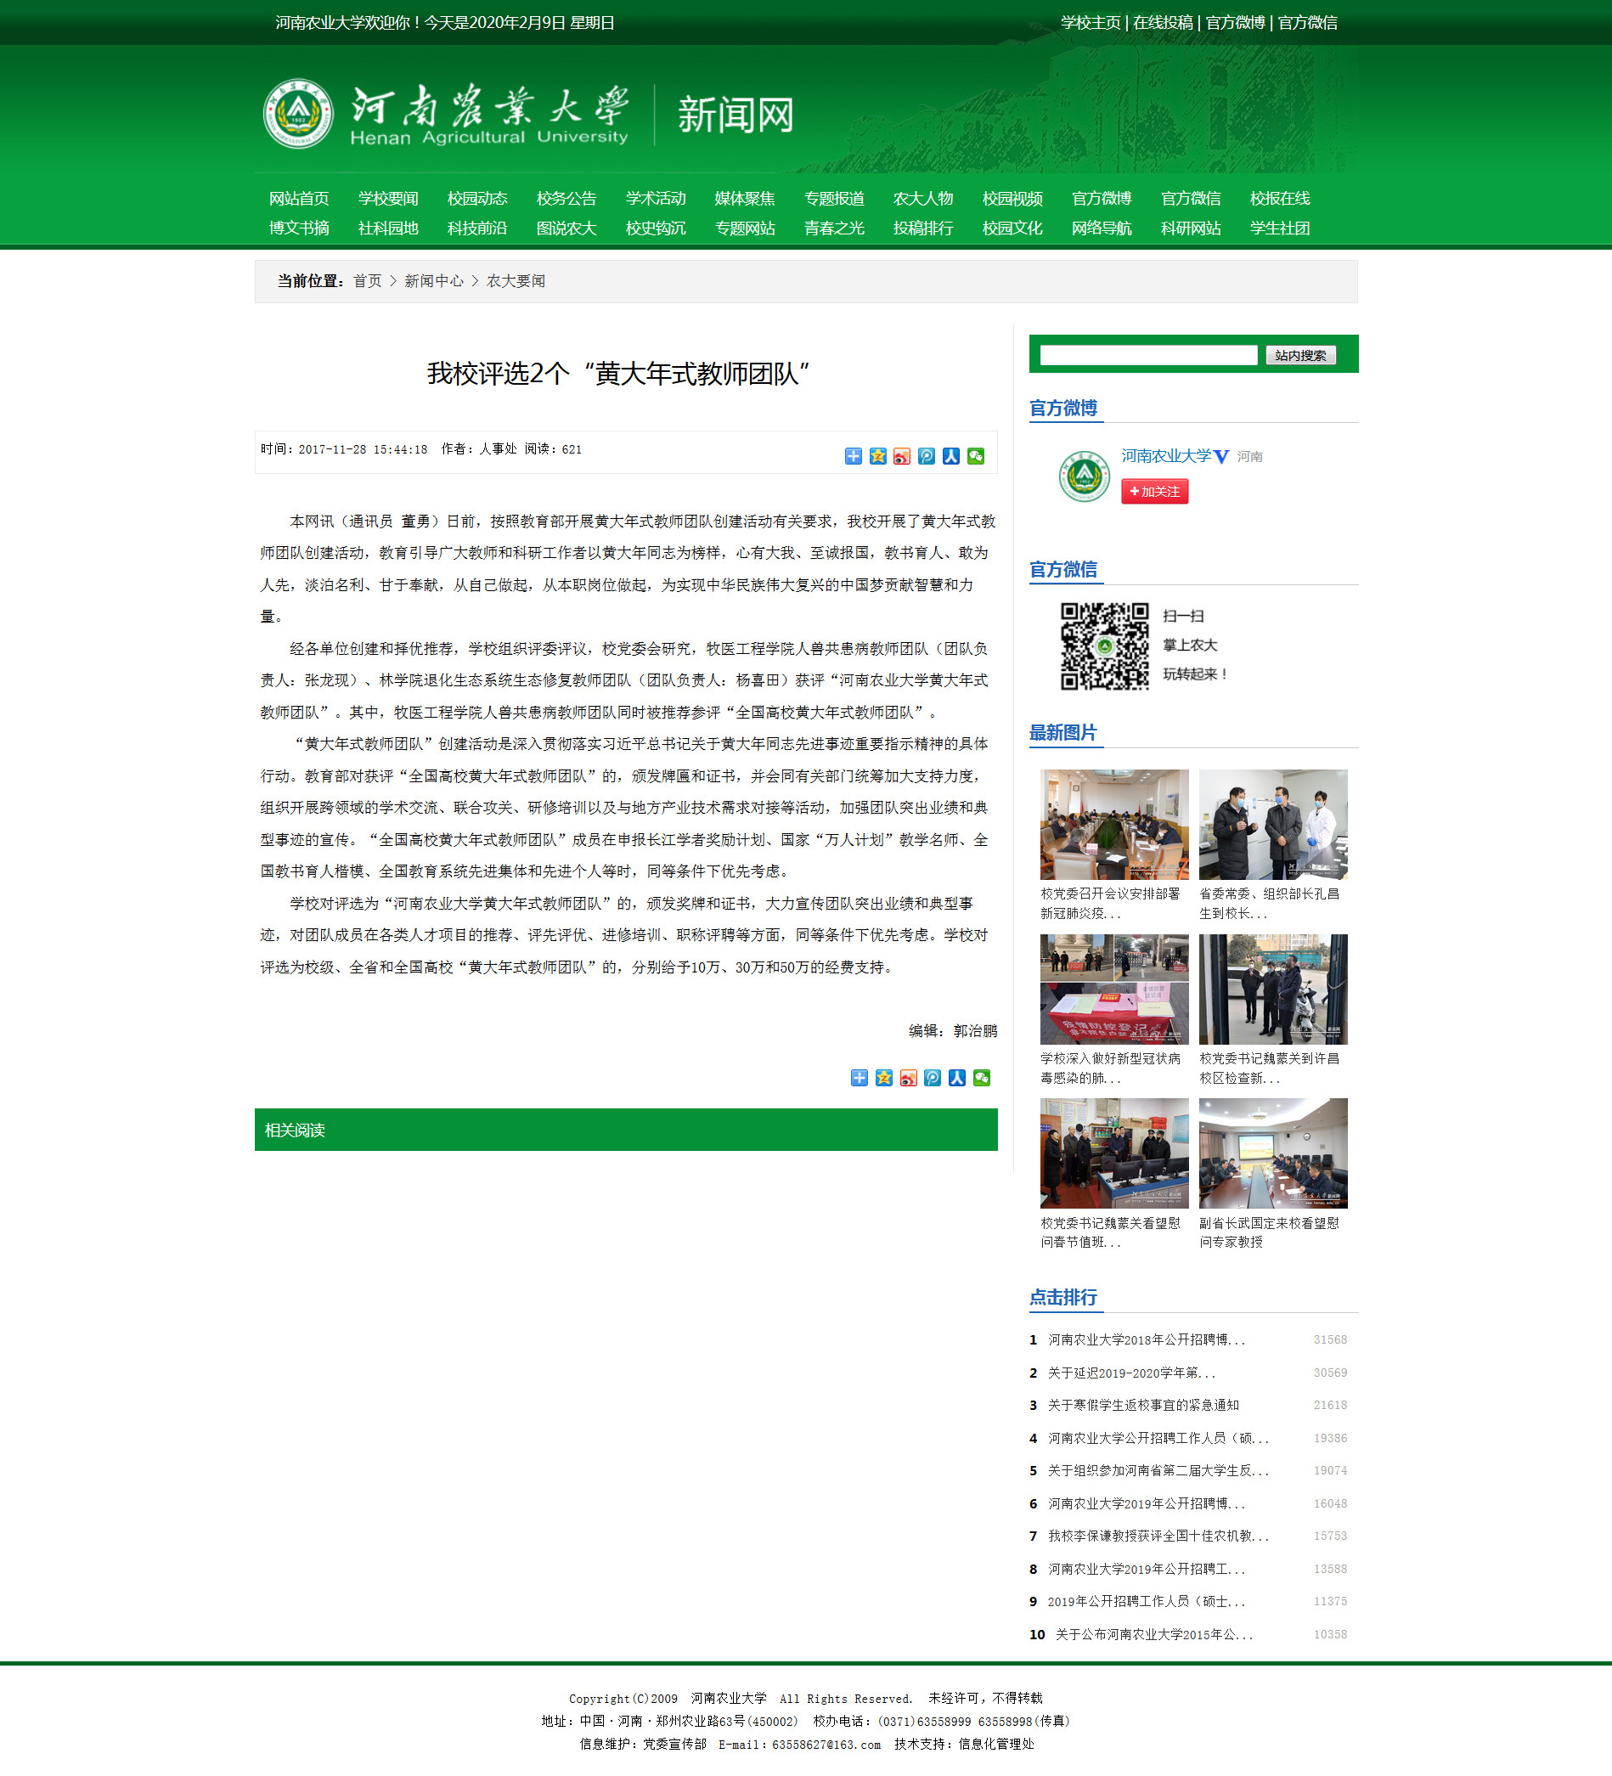Go to 新闻中心 in the breadcrumb
1612x1776 pixels.
point(433,281)
